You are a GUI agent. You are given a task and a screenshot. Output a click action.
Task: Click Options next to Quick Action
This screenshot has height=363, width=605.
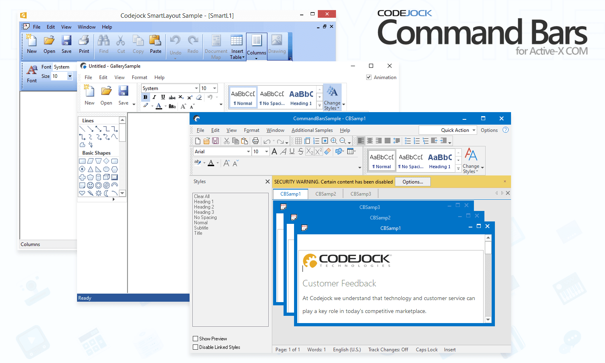(489, 130)
